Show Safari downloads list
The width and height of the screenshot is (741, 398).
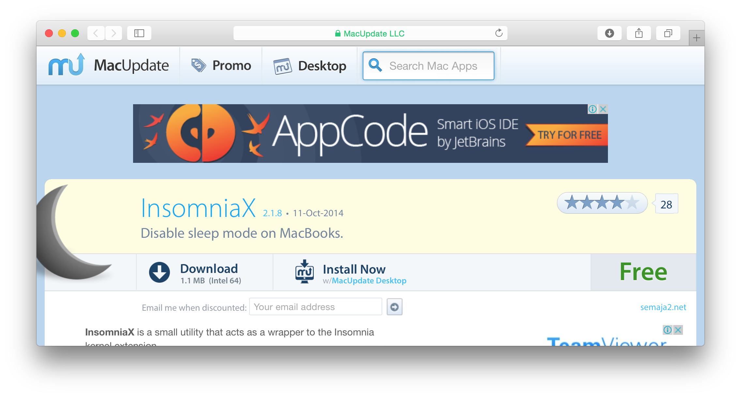pyautogui.click(x=609, y=33)
